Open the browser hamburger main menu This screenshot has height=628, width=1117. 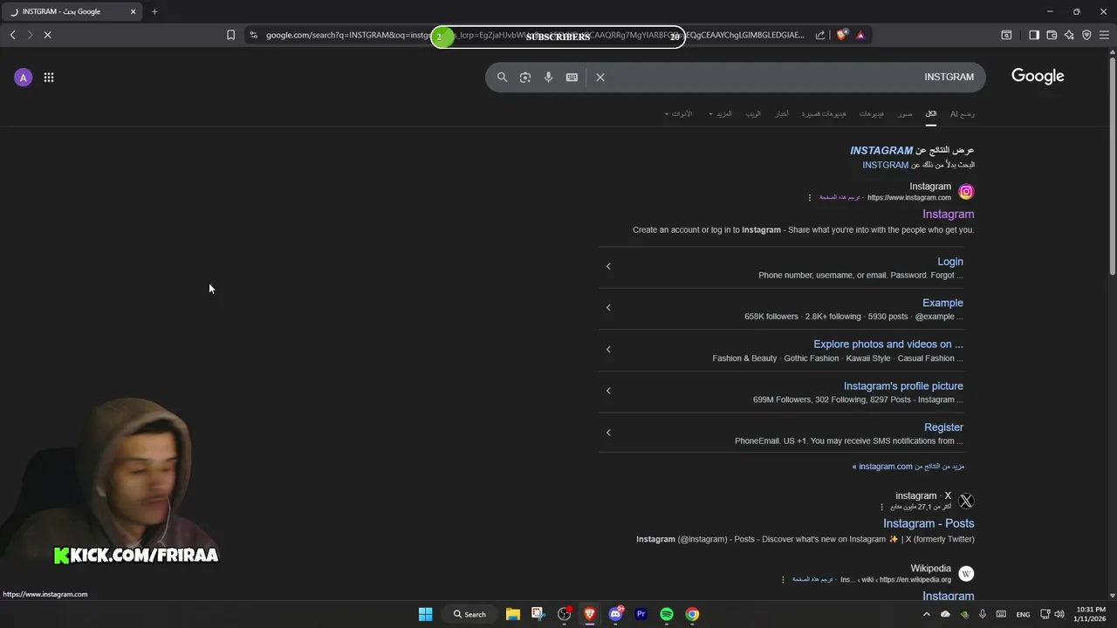1104,35
